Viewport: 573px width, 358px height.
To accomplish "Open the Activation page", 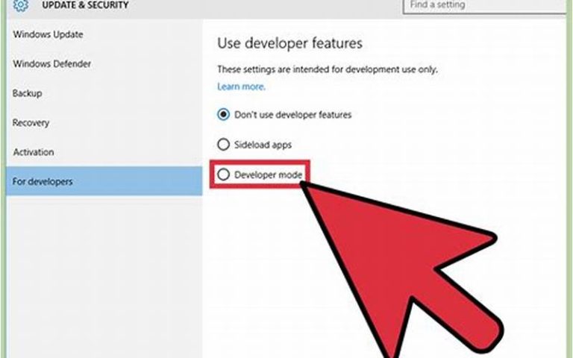I will (34, 152).
